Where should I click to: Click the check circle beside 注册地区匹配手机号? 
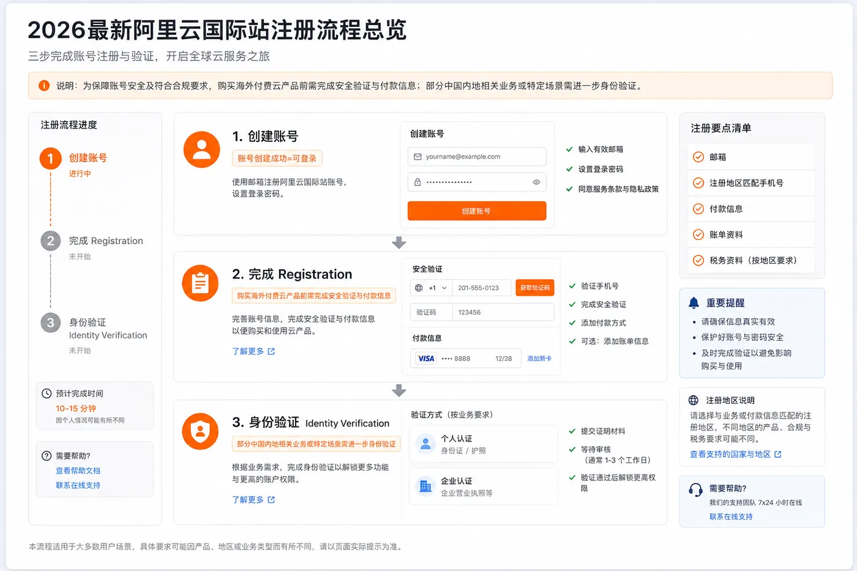(x=698, y=183)
